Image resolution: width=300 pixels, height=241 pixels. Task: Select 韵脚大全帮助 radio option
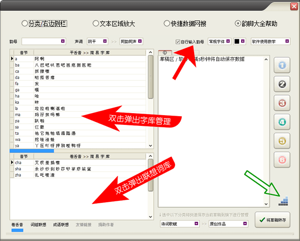point(256,24)
